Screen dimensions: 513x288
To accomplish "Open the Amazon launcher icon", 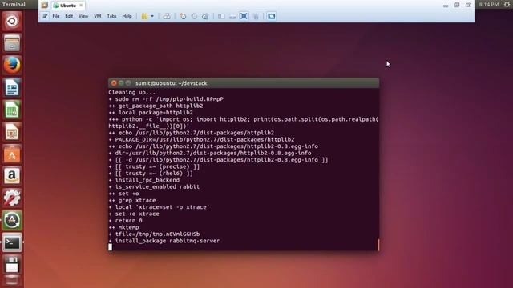I will coord(12,176).
